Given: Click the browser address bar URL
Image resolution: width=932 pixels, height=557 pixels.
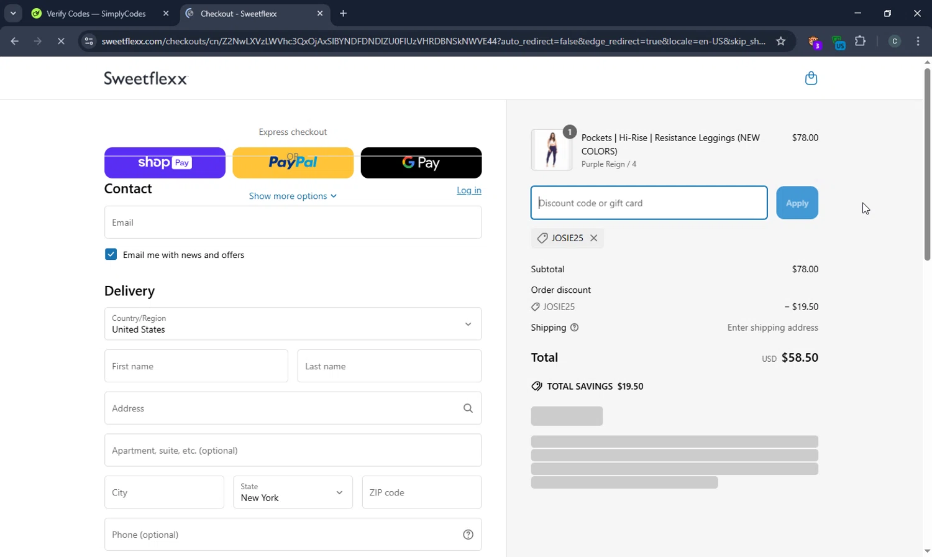Looking at the screenshot, I should point(433,41).
